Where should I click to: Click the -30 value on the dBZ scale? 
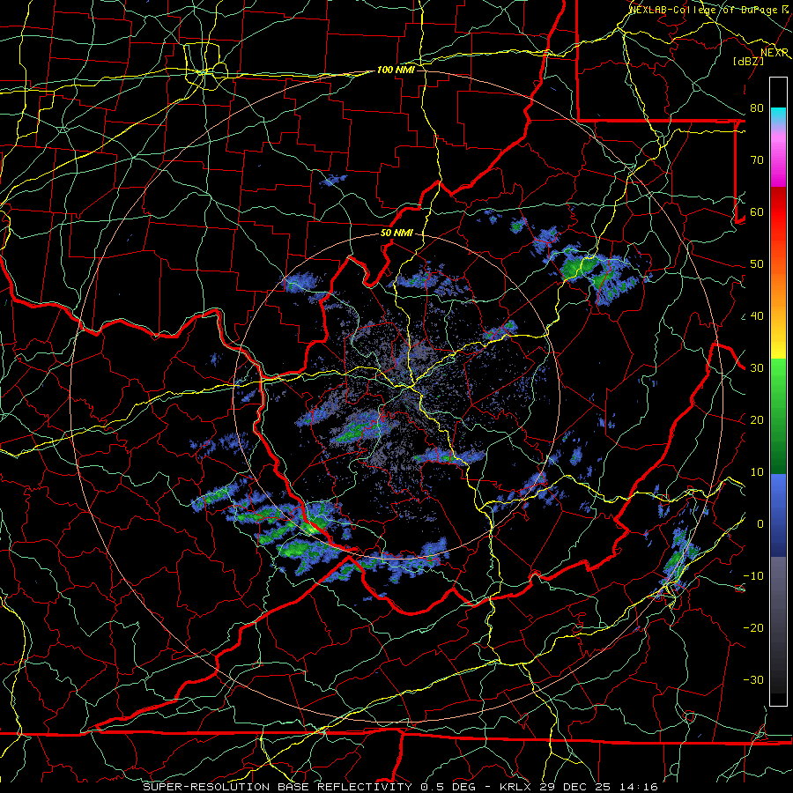click(753, 680)
